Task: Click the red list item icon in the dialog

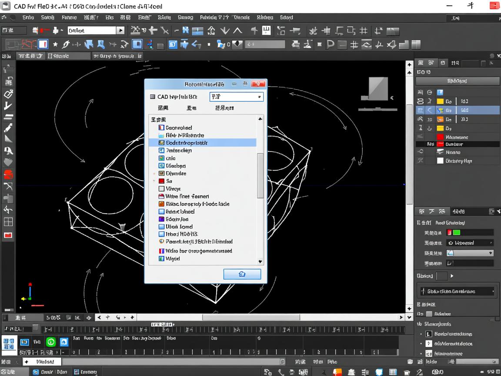Action: click(161, 181)
